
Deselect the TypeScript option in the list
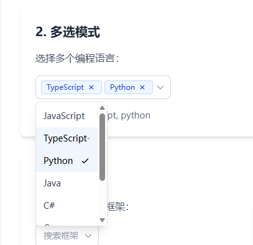click(x=67, y=138)
